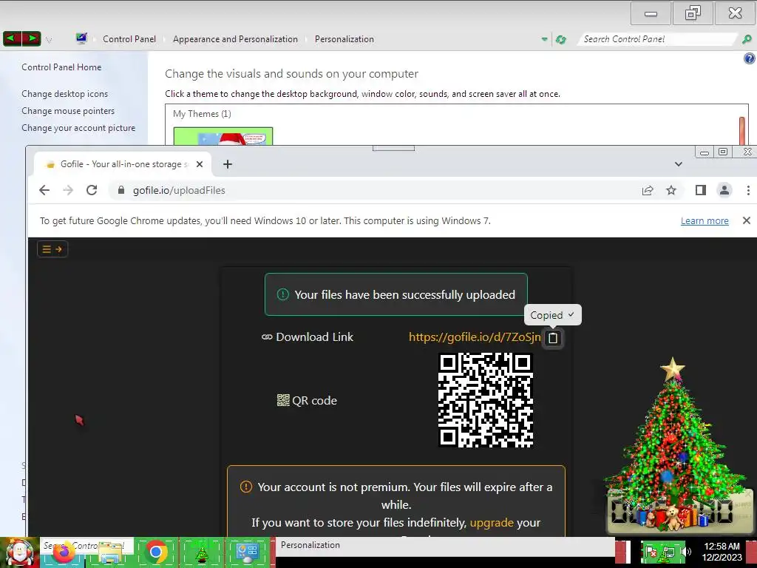
Task: Click the Learn more link
Action: (x=705, y=220)
